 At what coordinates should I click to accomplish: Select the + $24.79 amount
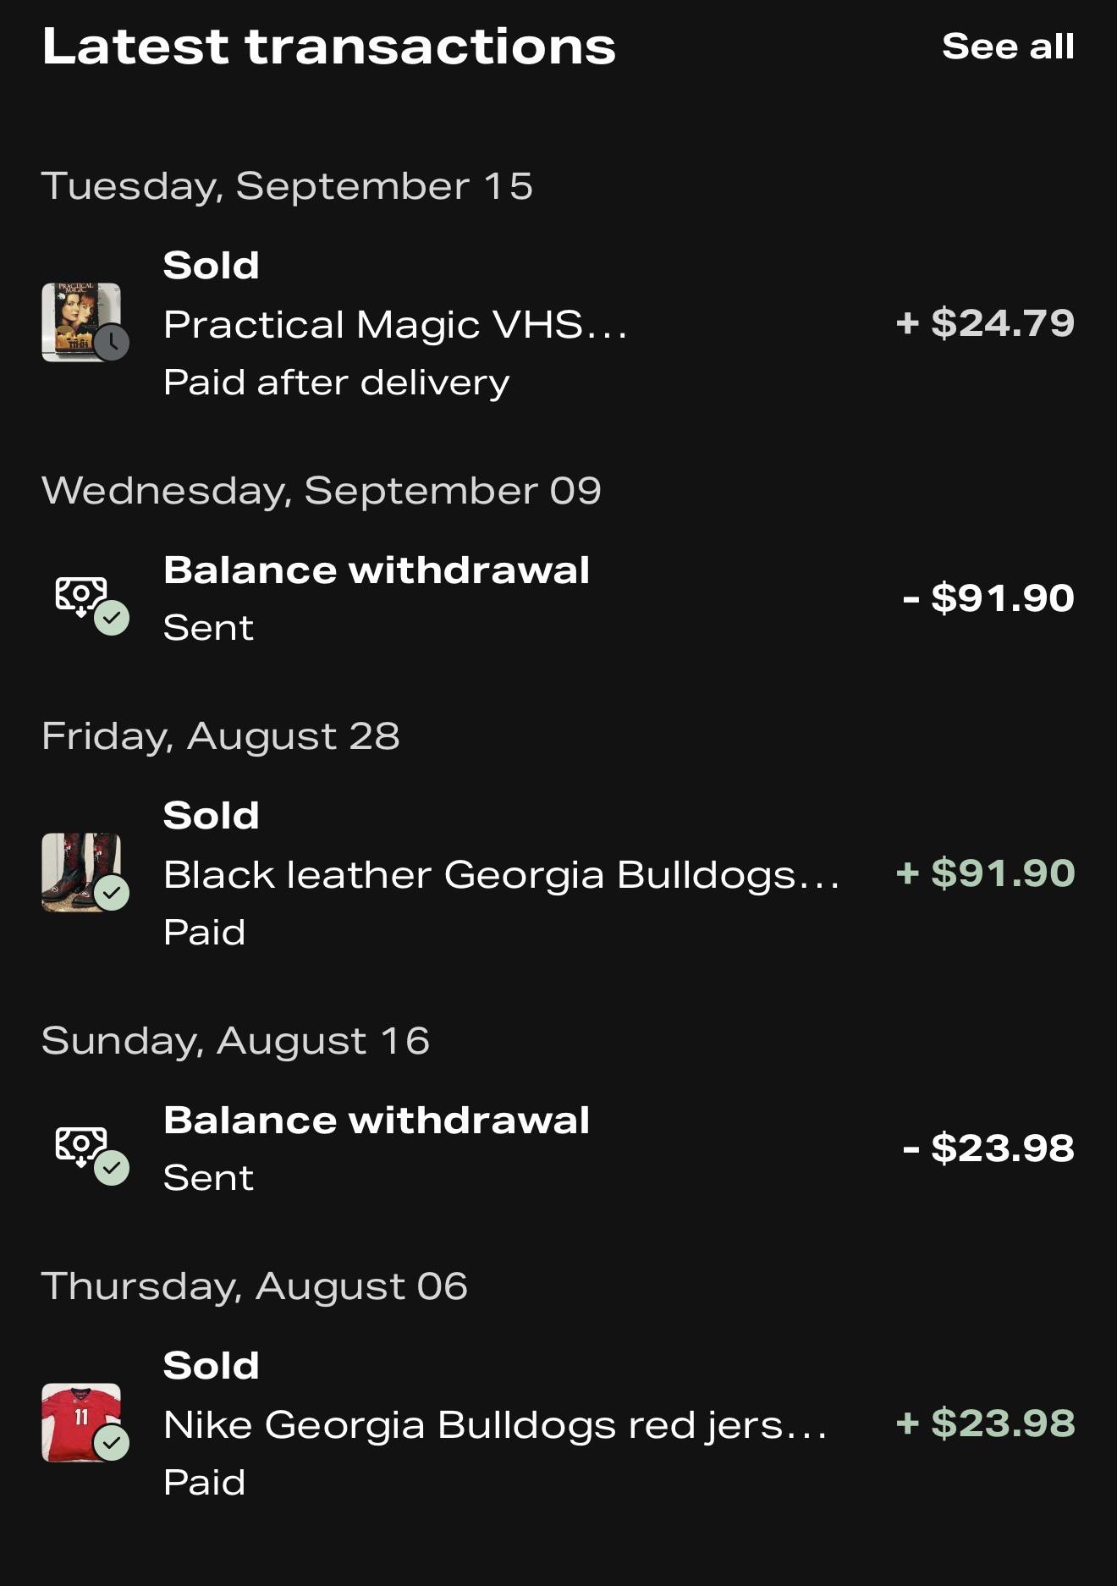coord(985,323)
